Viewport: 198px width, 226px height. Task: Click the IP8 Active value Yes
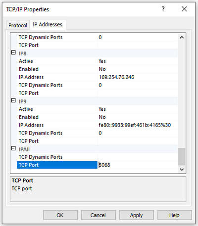click(x=102, y=61)
